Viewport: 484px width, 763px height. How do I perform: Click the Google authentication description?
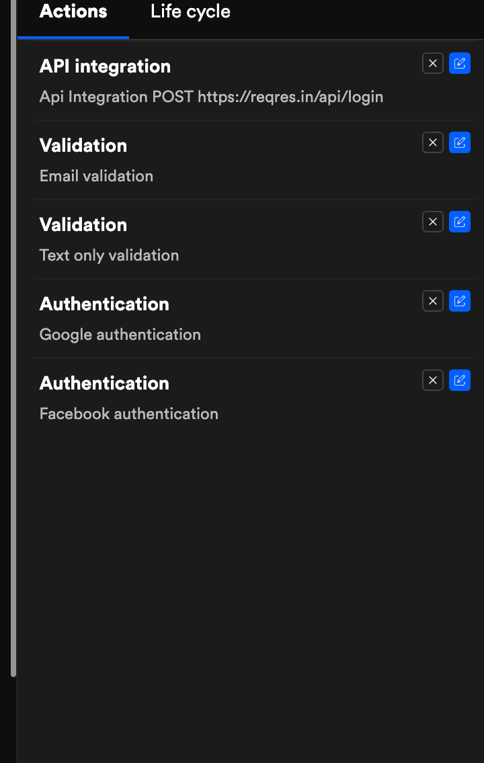coord(120,334)
